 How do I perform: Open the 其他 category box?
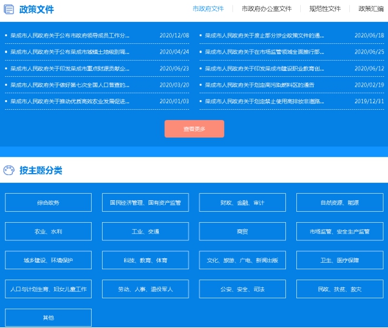tap(48, 318)
